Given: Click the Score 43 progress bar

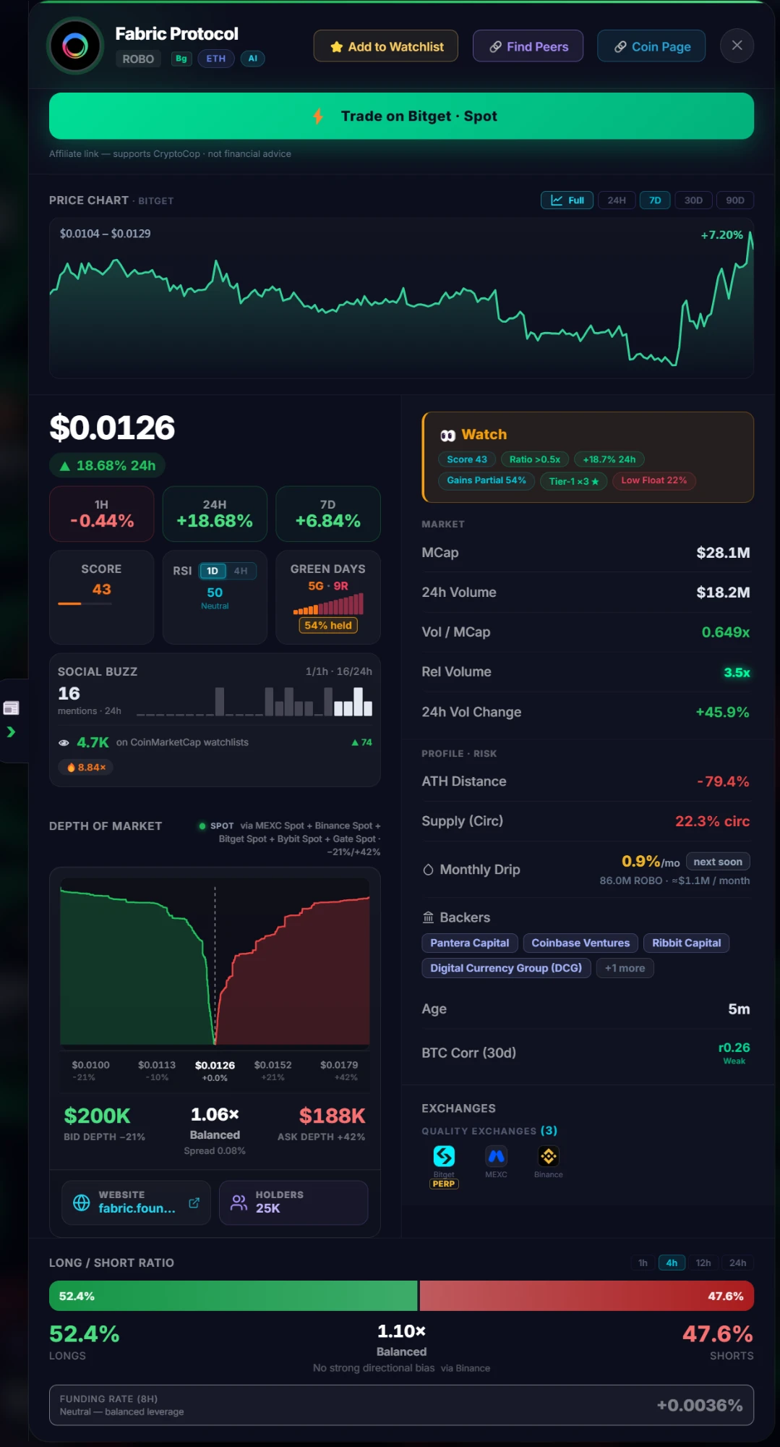Looking at the screenshot, I should 85,603.
